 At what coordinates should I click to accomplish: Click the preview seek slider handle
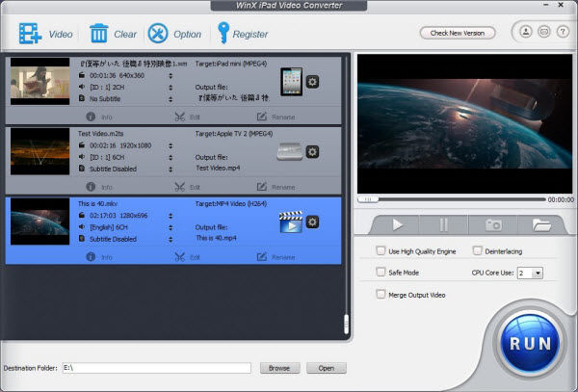368,199
